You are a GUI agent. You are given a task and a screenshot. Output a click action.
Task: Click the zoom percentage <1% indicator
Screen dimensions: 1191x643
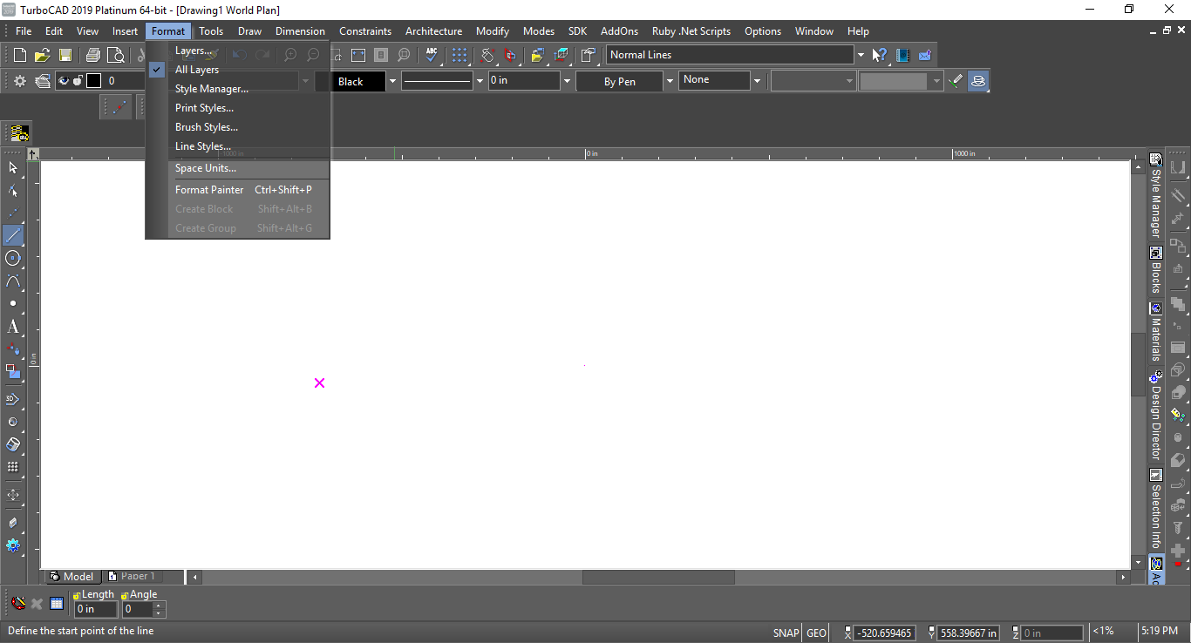(x=1104, y=631)
